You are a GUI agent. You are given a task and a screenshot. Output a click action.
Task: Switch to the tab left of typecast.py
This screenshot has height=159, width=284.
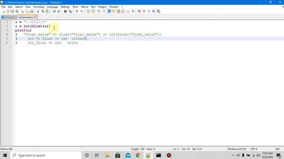coord(9,17)
